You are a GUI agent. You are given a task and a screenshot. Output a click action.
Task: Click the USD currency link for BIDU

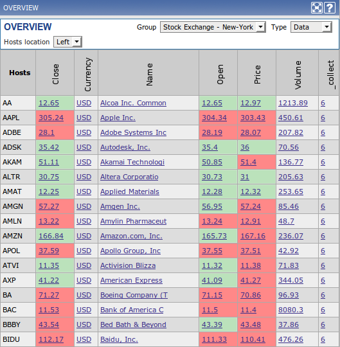(84, 339)
